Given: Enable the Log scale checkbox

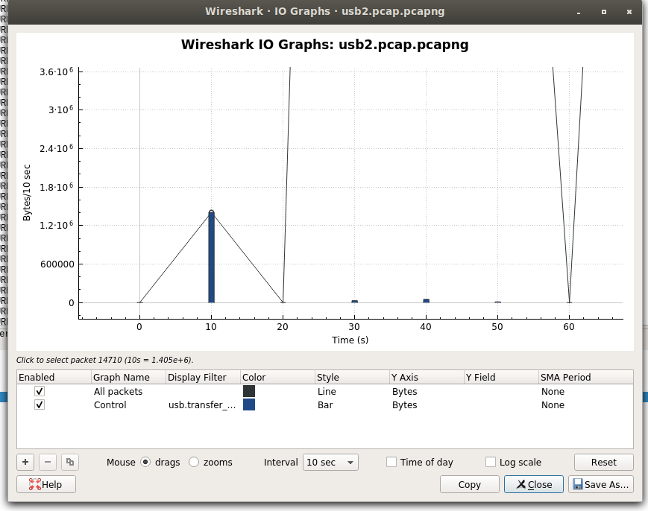Looking at the screenshot, I should click(491, 463).
